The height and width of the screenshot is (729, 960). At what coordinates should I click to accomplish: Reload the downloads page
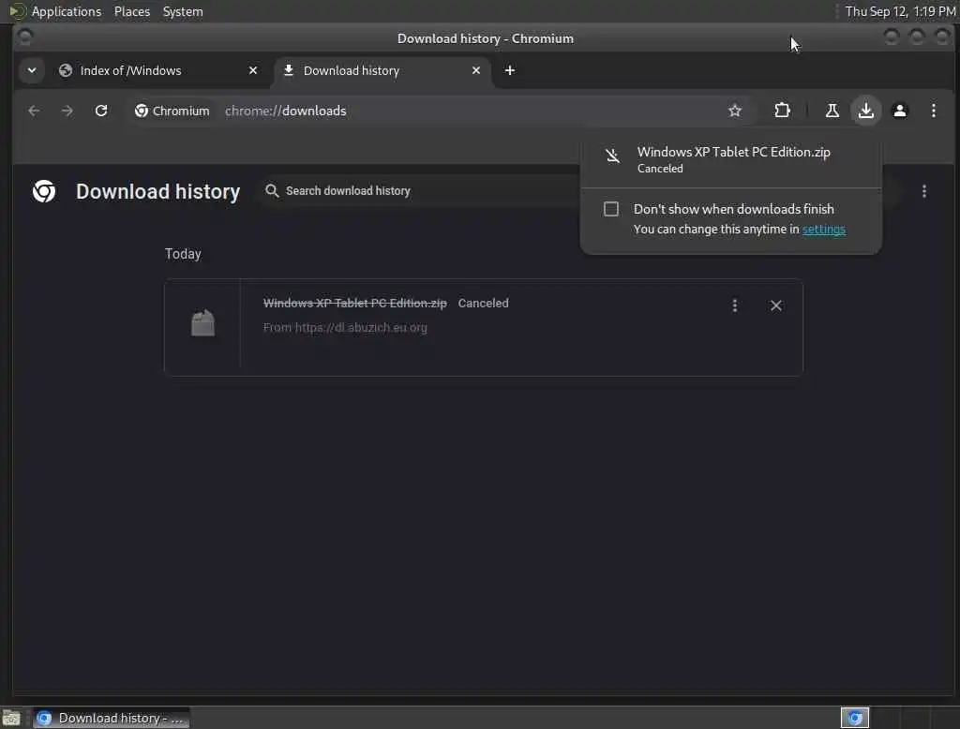101,111
